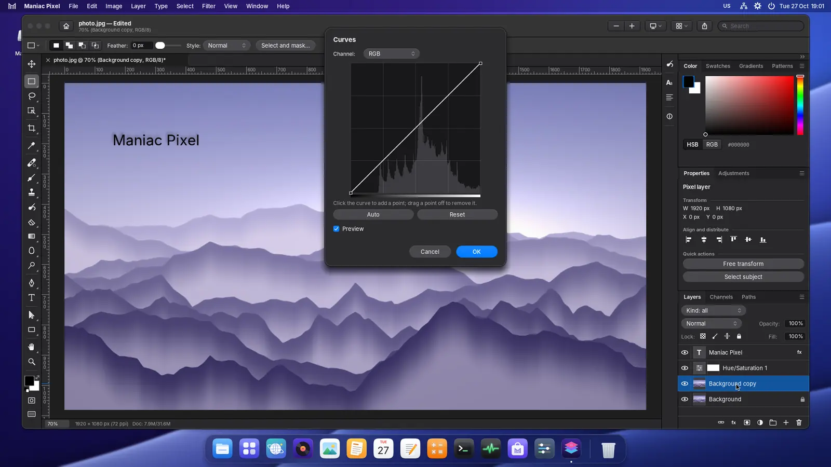
Task: Toggle visibility of Background copy layer
Action: click(x=685, y=383)
